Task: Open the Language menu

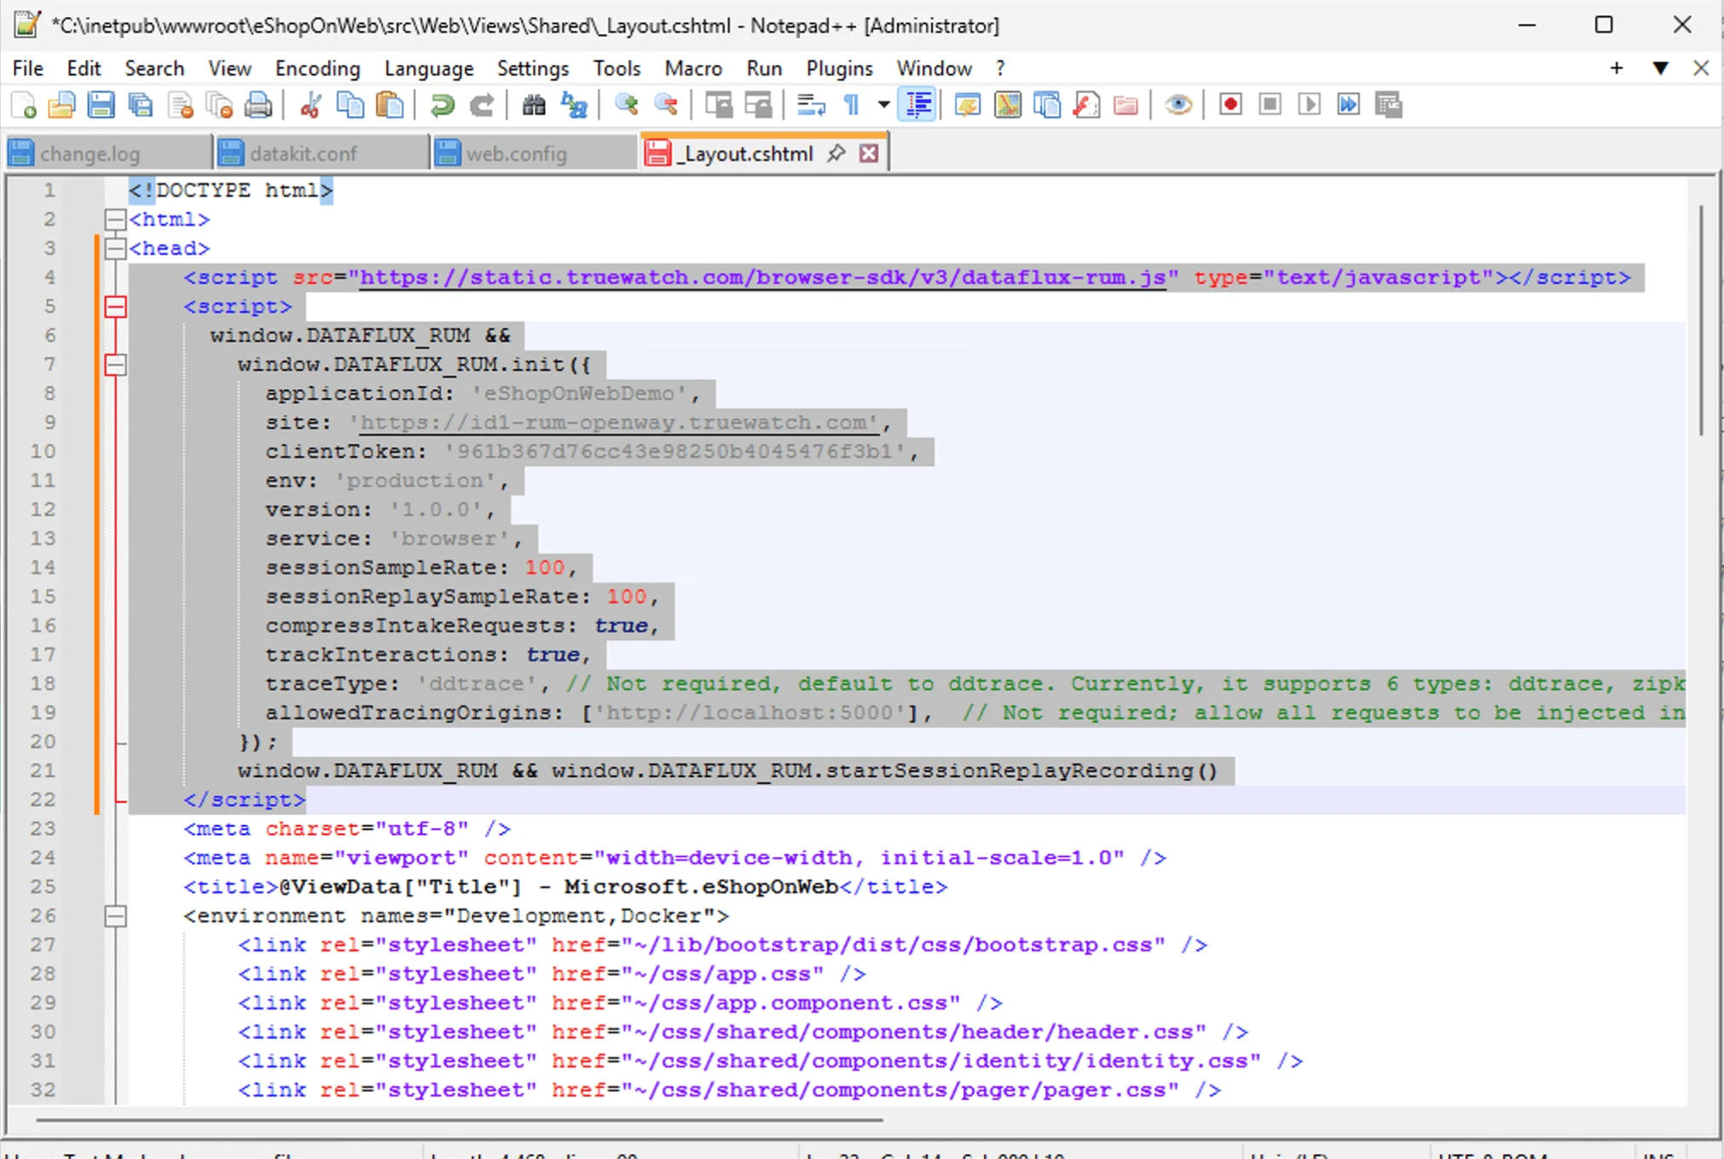Action: 429,68
